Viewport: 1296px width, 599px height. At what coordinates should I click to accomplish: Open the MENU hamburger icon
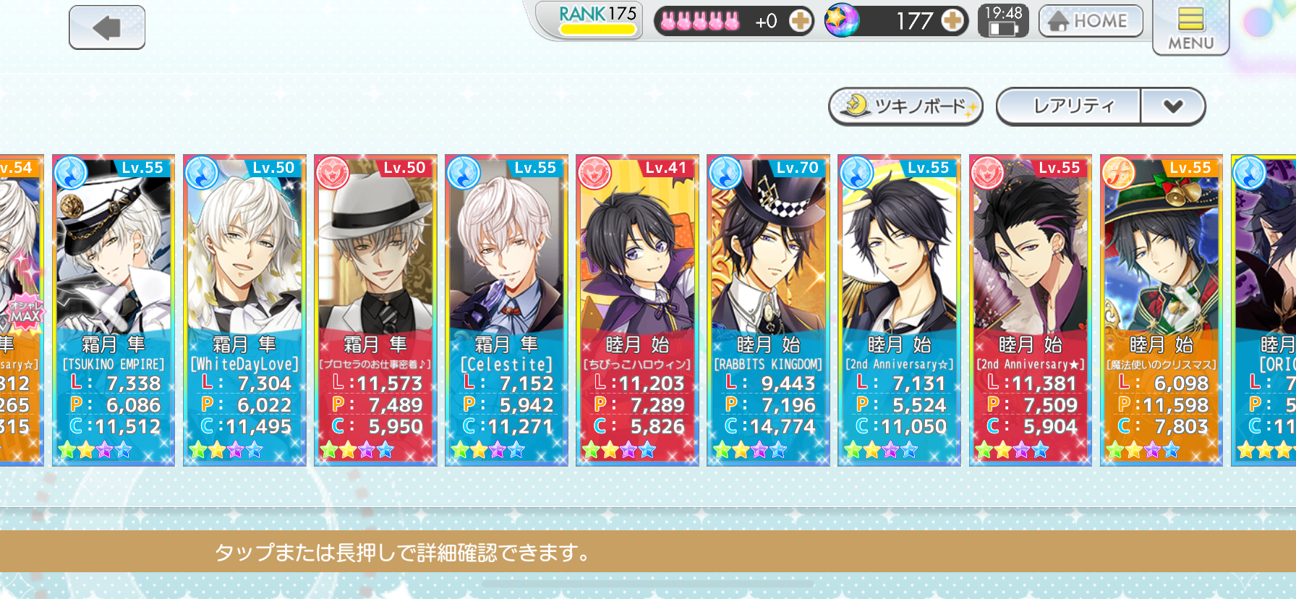(1190, 28)
